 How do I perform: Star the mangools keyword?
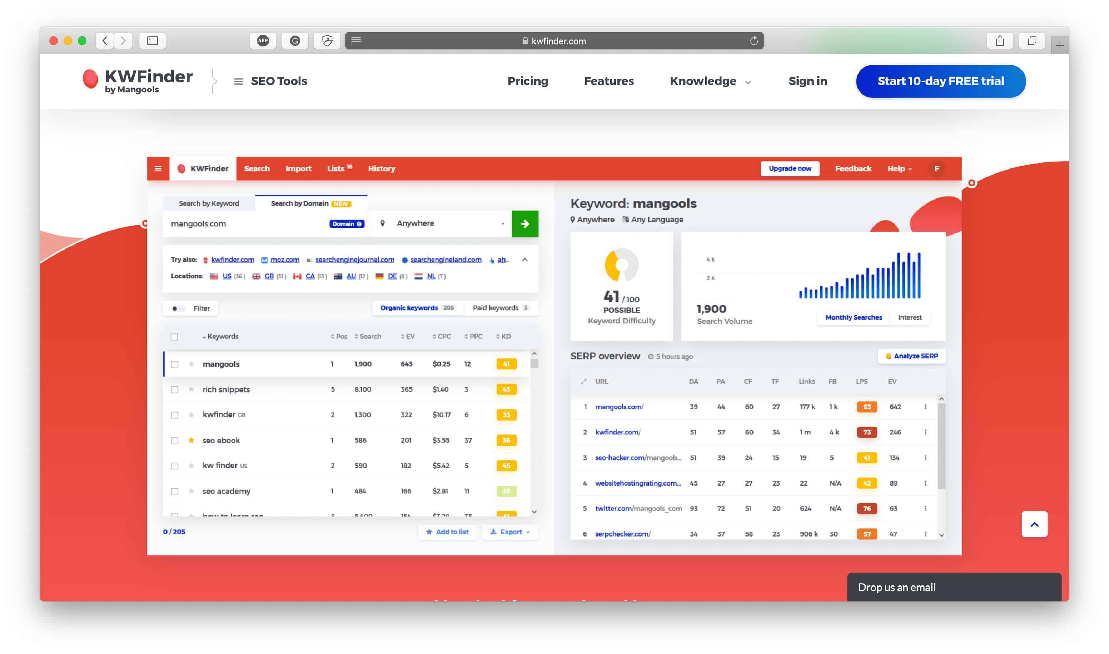tap(192, 364)
